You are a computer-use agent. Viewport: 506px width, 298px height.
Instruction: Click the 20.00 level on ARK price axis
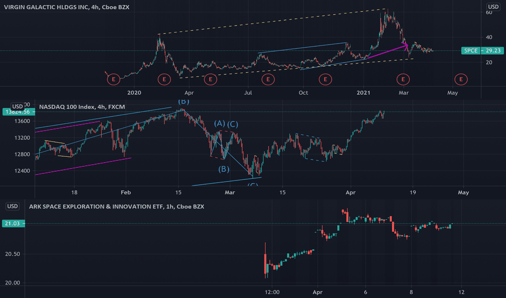tap(12, 283)
